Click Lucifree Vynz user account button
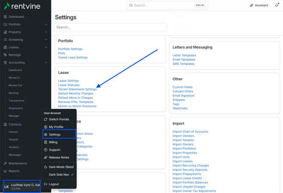This screenshot has height=193, width=283. click(22, 187)
